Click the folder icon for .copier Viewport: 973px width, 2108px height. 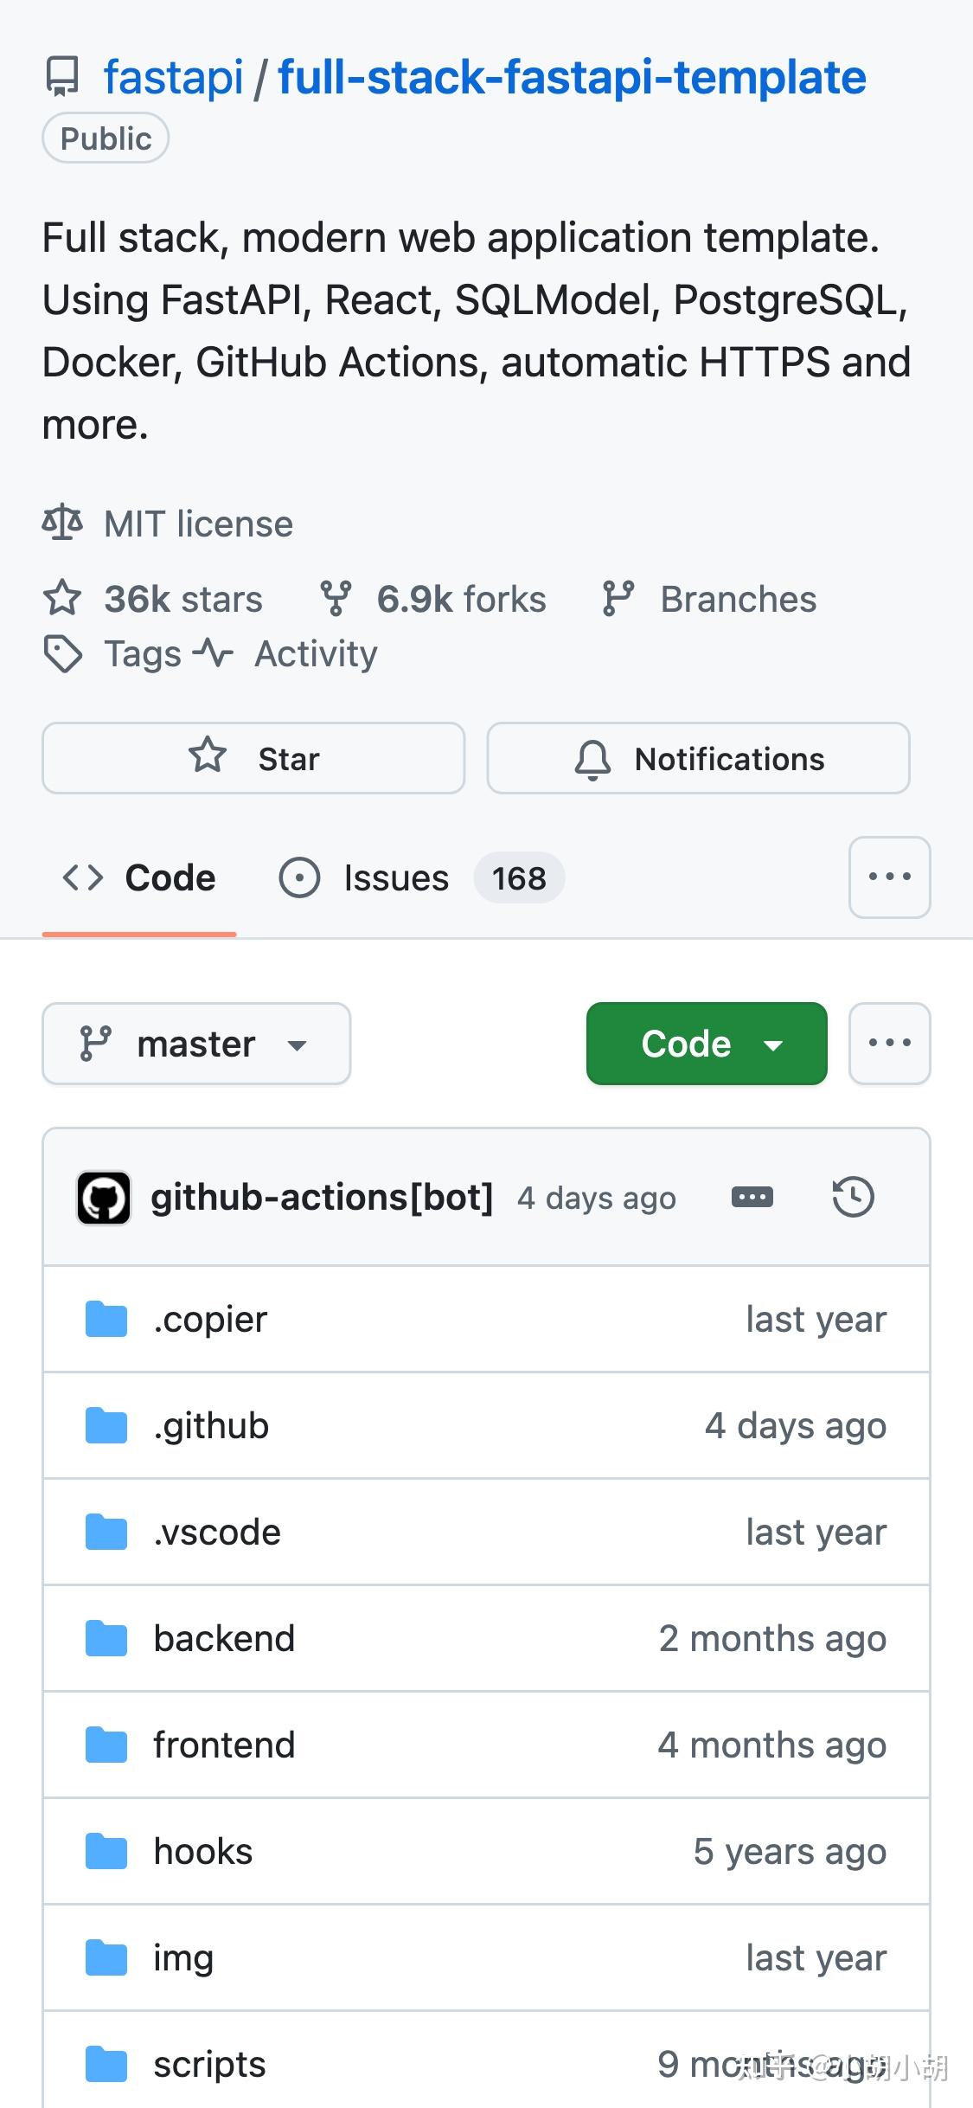[x=106, y=1320]
